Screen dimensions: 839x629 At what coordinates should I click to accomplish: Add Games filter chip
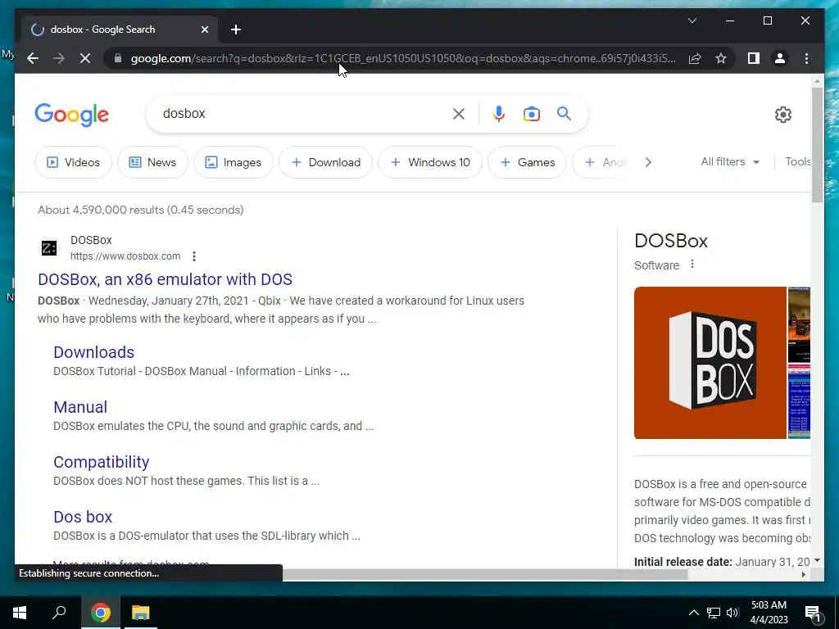[527, 162]
